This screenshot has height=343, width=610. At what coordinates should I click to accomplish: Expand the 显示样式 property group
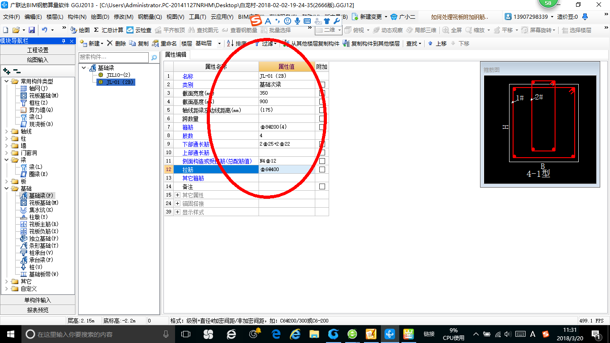[x=177, y=212]
